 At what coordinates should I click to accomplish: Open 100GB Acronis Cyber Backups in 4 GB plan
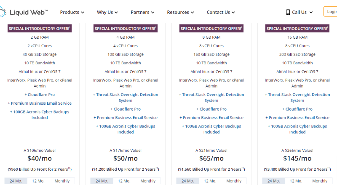click(x=126, y=129)
